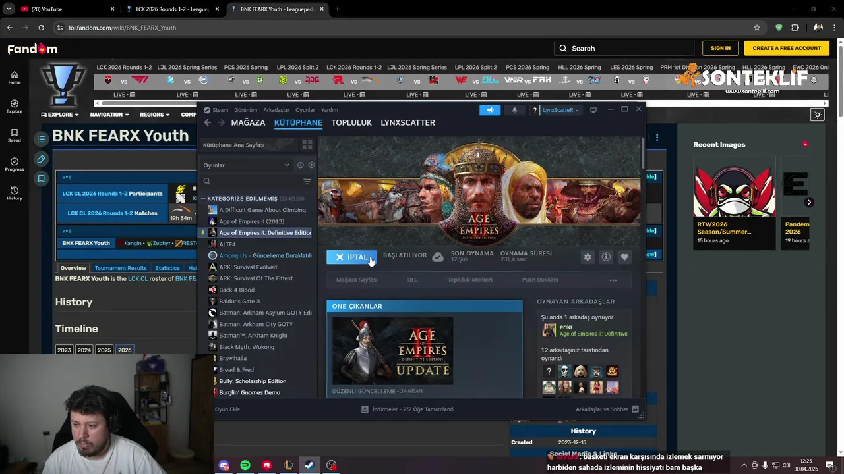
Task: Expand EXPLORE menu on wiki
Action: pos(60,115)
